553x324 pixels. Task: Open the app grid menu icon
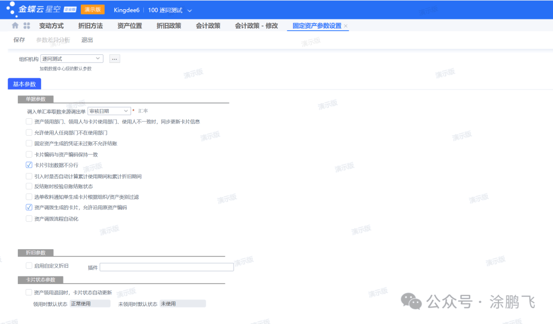point(27,26)
